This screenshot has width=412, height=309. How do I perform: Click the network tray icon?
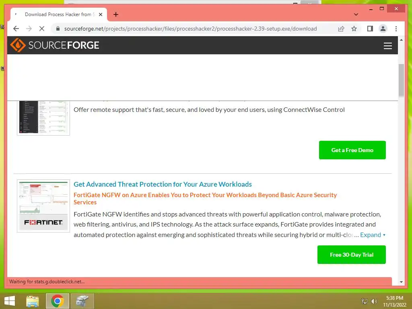[365, 301]
